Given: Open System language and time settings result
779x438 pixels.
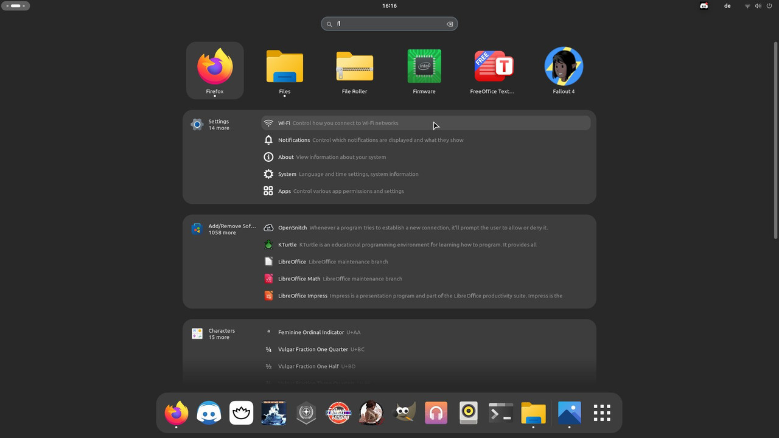Looking at the screenshot, I should click(x=426, y=174).
